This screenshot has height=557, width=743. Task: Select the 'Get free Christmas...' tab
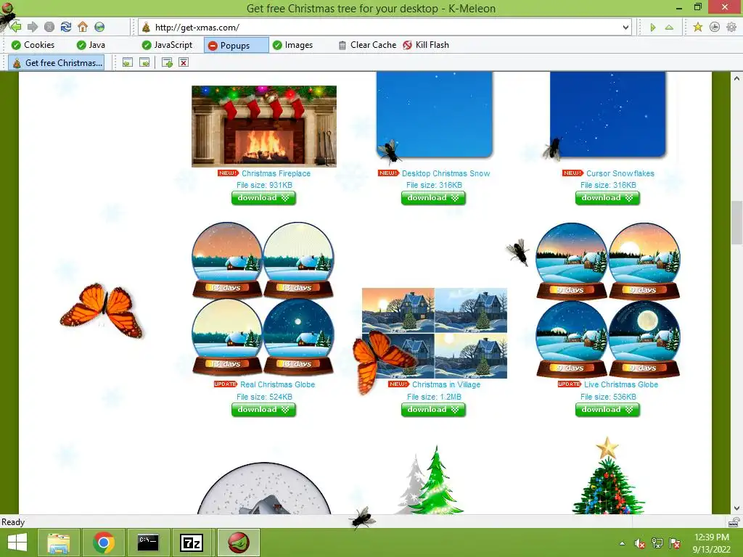[57, 63]
